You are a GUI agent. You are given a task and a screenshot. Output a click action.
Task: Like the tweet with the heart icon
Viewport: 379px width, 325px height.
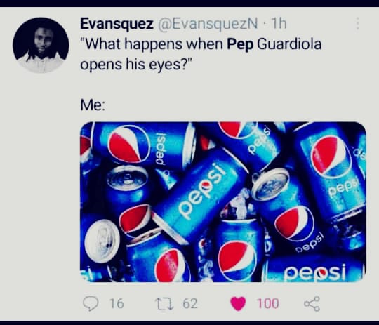(238, 304)
